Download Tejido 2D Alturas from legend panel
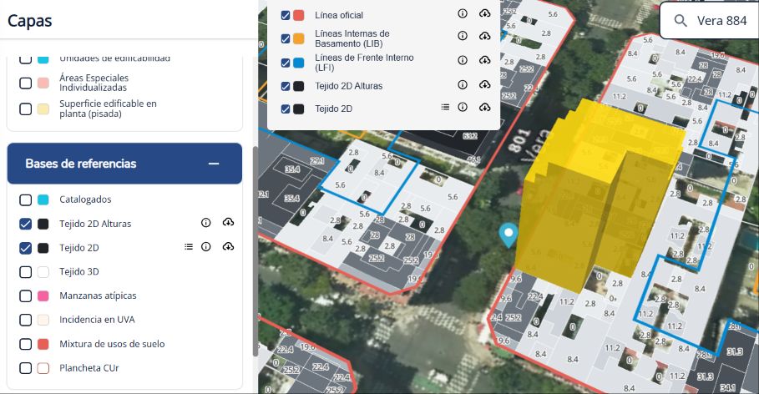This screenshot has height=394, width=759. click(484, 84)
